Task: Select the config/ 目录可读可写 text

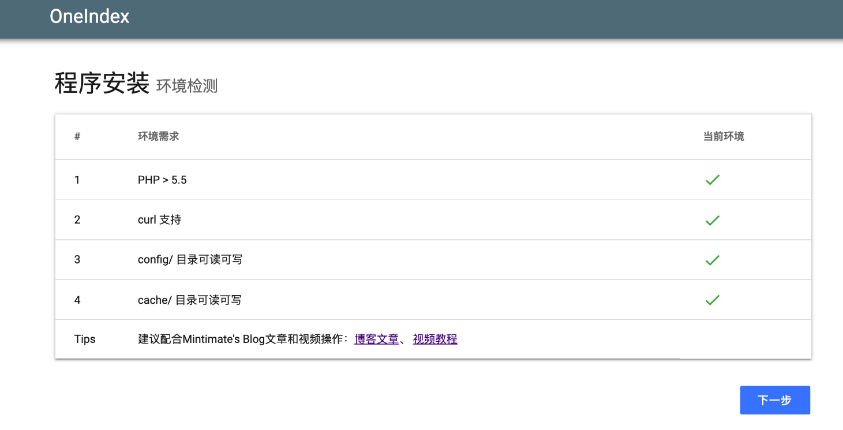Action: click(x=190, y=260)
